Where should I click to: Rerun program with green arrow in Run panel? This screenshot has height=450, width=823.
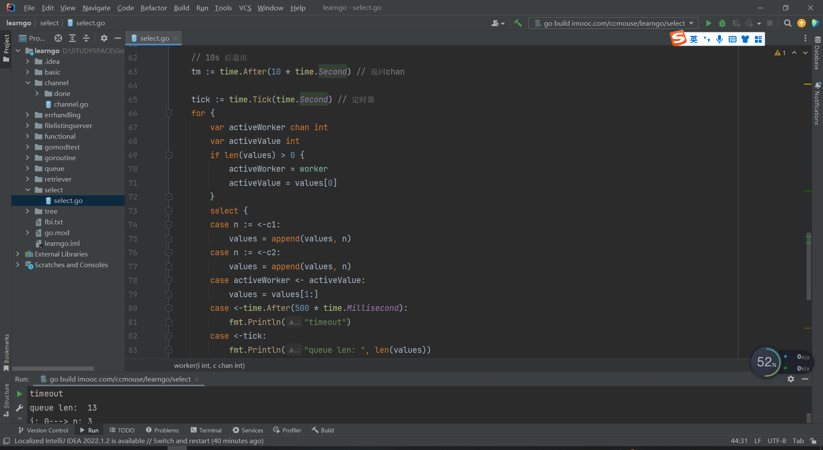19,393
